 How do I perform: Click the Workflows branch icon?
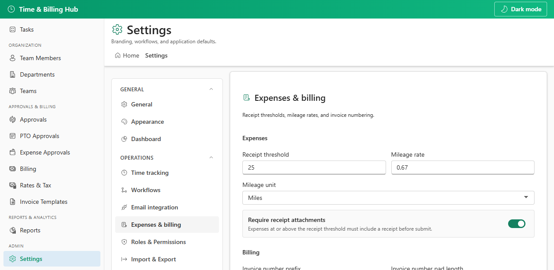124,190
